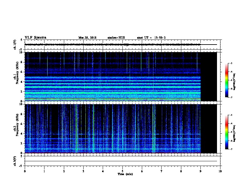Image resolution: width=248 pixels, height=192 pixels.
Task: Click time axis tick label "9"
Action: (x=200, y=171)
